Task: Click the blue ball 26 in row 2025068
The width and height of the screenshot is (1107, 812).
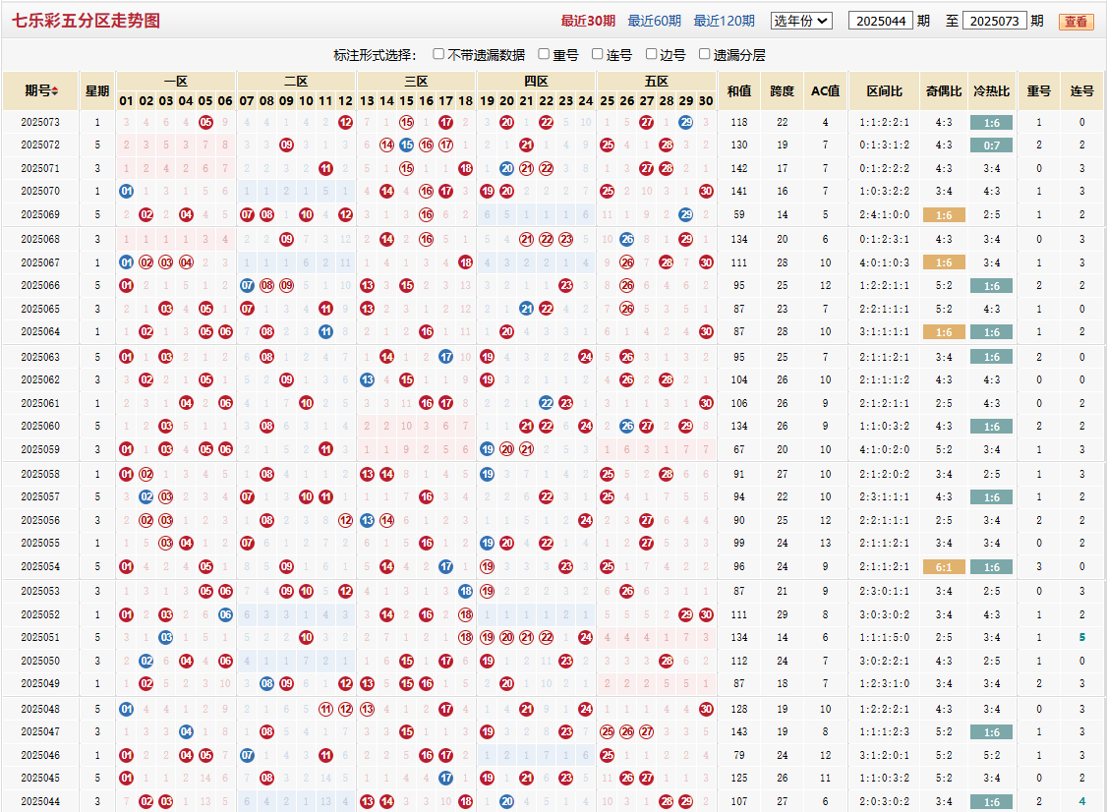Action: [626, 239]
